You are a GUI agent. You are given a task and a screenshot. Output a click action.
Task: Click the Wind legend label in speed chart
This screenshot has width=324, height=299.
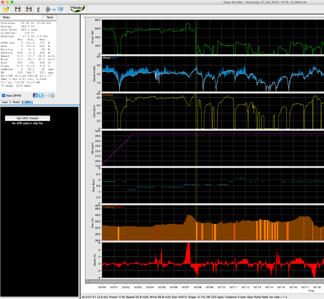115,58
